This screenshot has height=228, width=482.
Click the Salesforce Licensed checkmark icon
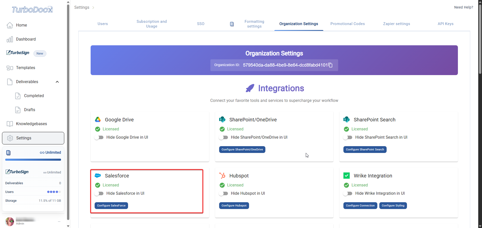click(98, 185)
